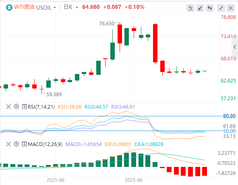Open the USOIL symbol dropdown
The image size is (238, 185).
click(x=46, y=8)
